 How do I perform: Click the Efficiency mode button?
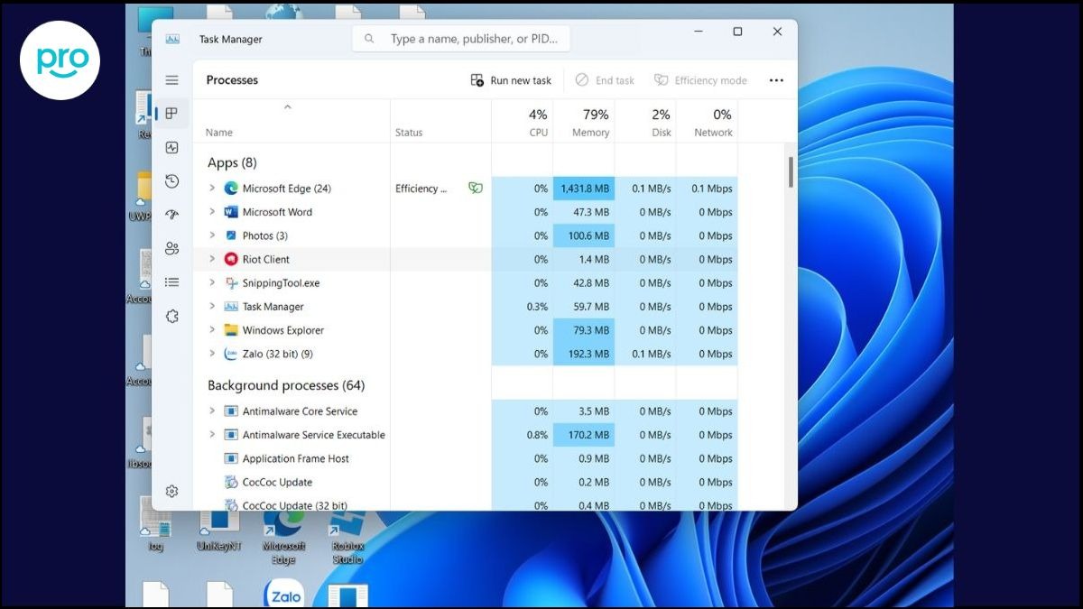pos(700,80)
